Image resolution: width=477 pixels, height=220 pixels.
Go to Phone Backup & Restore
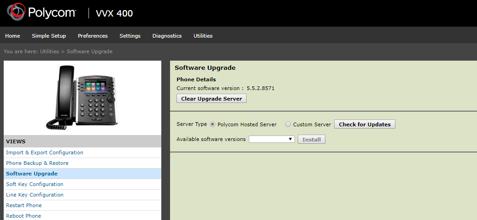37,163
